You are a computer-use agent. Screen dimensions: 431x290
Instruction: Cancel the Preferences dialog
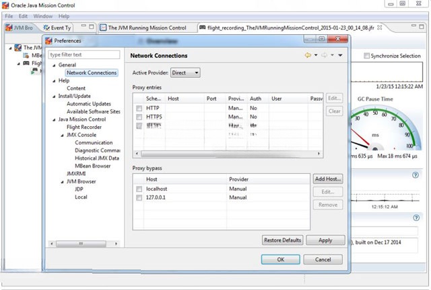(323, 259)
